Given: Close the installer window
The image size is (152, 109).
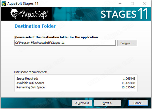Looking at the screenshot, I should [x=145, y=4].
